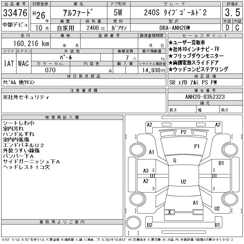Click the P2 mark on hood
The image size is (244, 244).
coord(184,132)
